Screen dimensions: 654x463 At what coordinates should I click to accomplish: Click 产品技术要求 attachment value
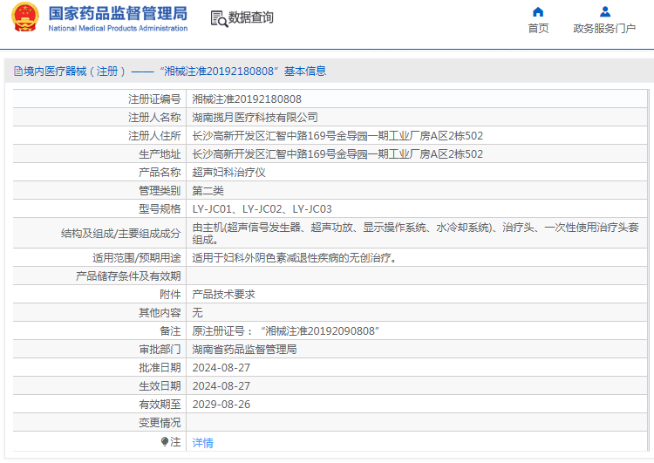[223, 295]
